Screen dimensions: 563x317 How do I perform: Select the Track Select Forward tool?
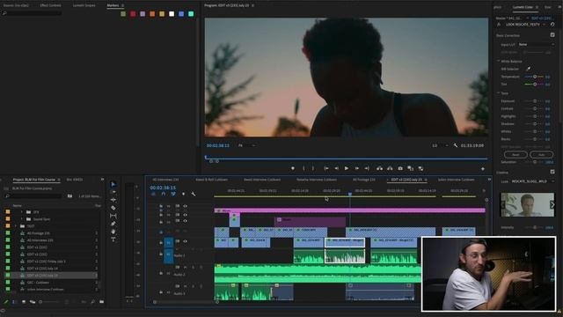(x=113, y=192)
